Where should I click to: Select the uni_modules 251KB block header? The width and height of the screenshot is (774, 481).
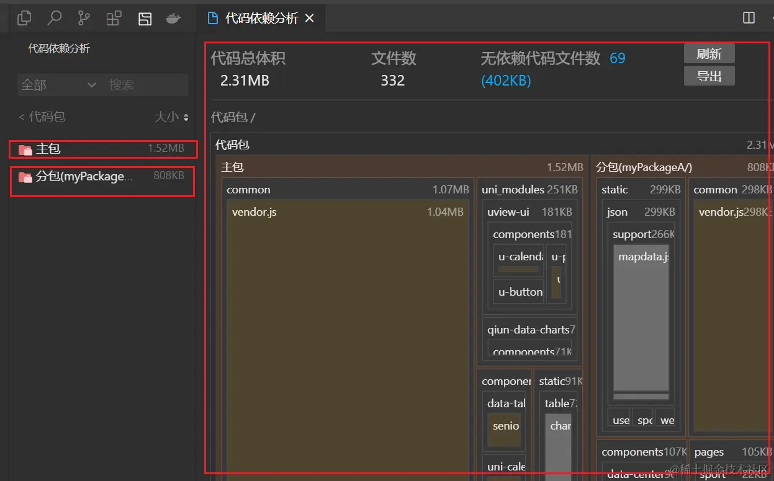(529, 190)
